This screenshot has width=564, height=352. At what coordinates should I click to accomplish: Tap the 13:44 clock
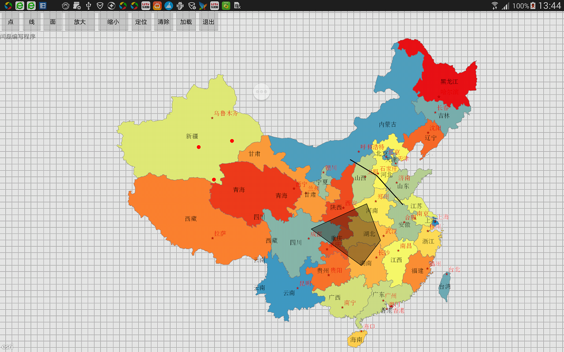[x=550, y=6]
